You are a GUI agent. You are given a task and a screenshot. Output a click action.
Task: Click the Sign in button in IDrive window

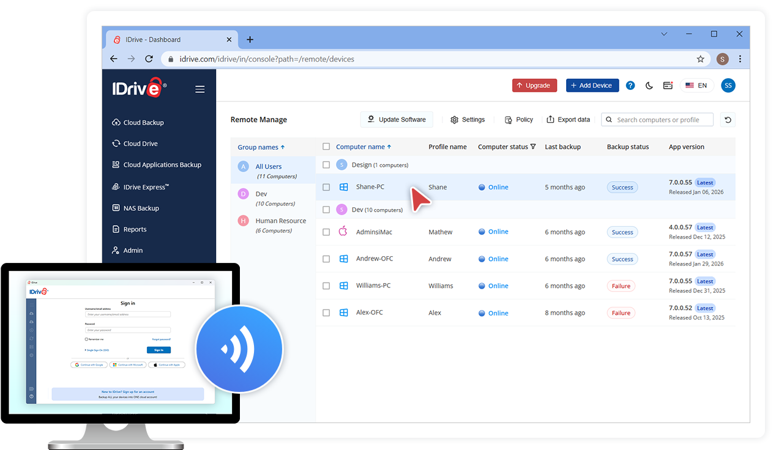pos(159,350)
